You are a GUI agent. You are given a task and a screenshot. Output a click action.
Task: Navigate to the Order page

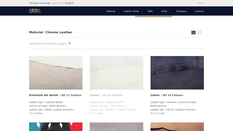pyautogui.click(x=164, y=11)
